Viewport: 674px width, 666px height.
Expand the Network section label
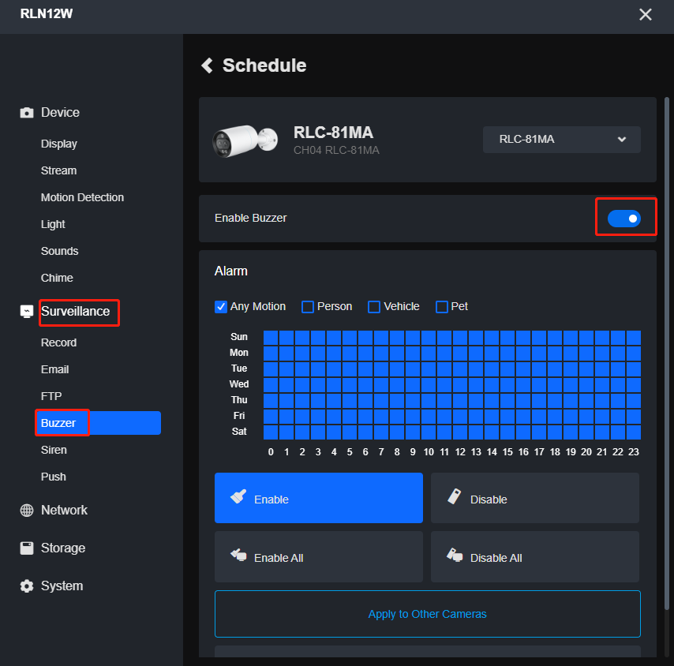click(64, 510)
